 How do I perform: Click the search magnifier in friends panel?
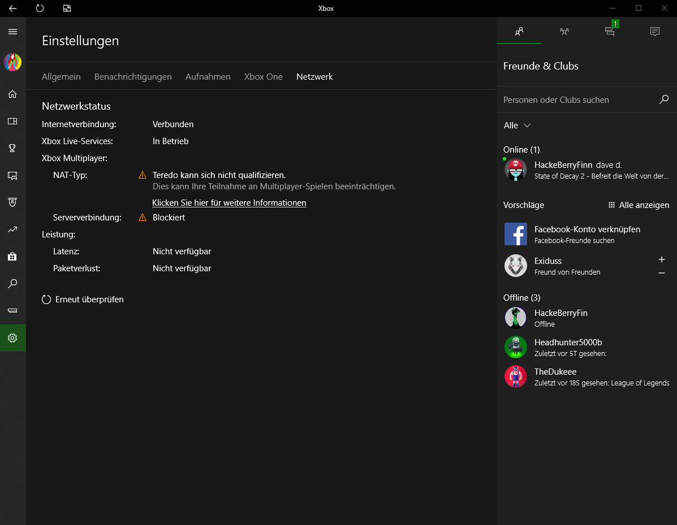coord(664,99)
